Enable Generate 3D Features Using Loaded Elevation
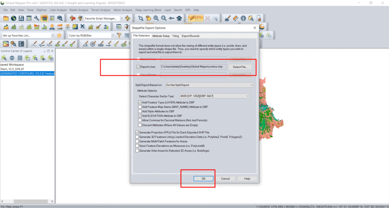 click(x=137, y=137)
